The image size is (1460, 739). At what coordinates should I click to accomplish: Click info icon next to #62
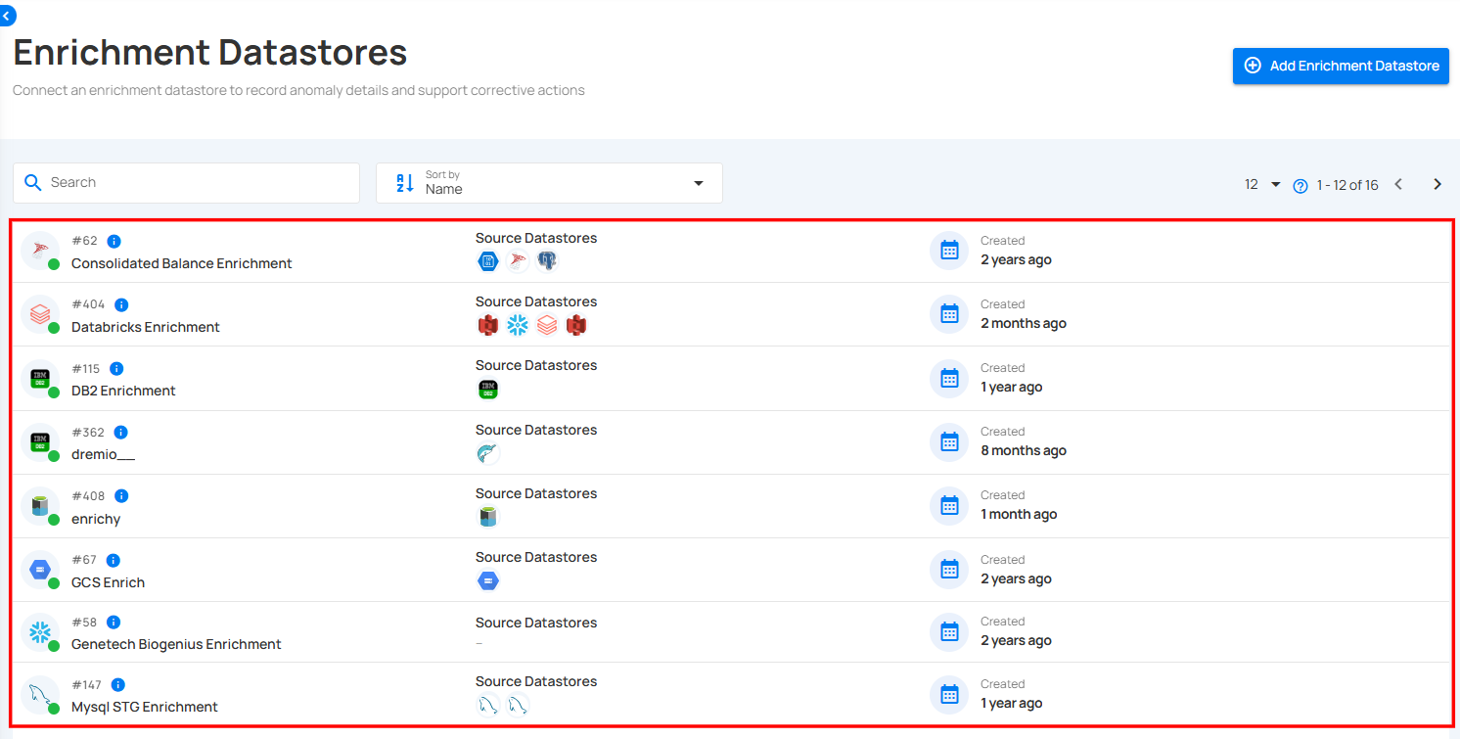(114, 241)
